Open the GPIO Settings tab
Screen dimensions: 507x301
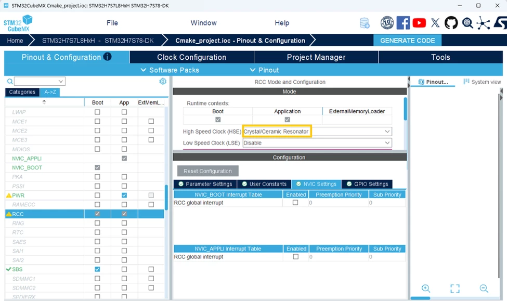coord(367,184)
